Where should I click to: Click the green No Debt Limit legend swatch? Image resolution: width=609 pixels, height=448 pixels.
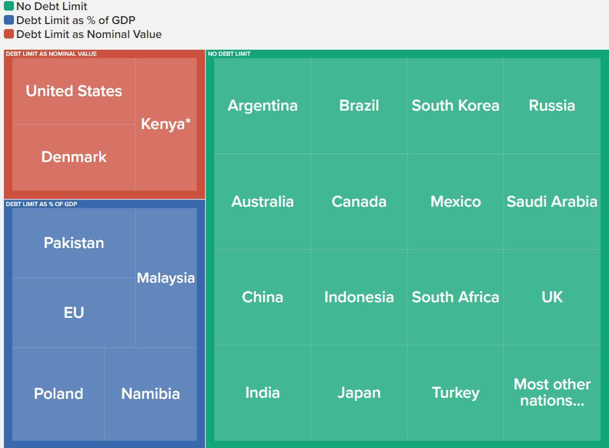9,6
